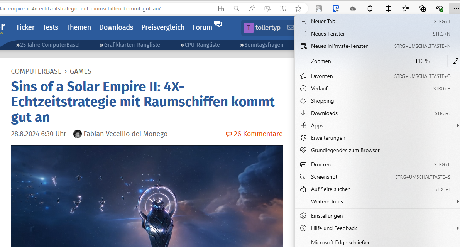460x247 pixels.
Task: Toggle split screen view in toolbar
Action: [x=389, y=8]
